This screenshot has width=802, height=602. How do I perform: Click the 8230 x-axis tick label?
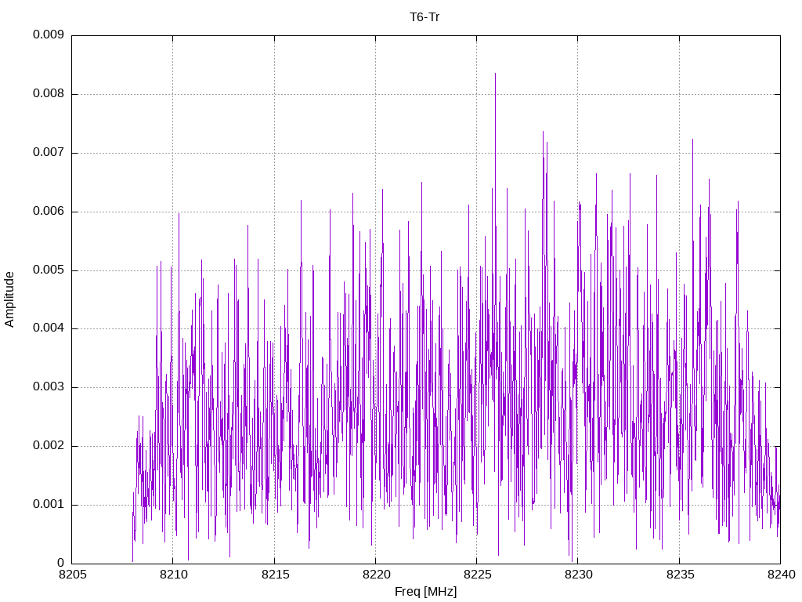[x=579, y=575]
